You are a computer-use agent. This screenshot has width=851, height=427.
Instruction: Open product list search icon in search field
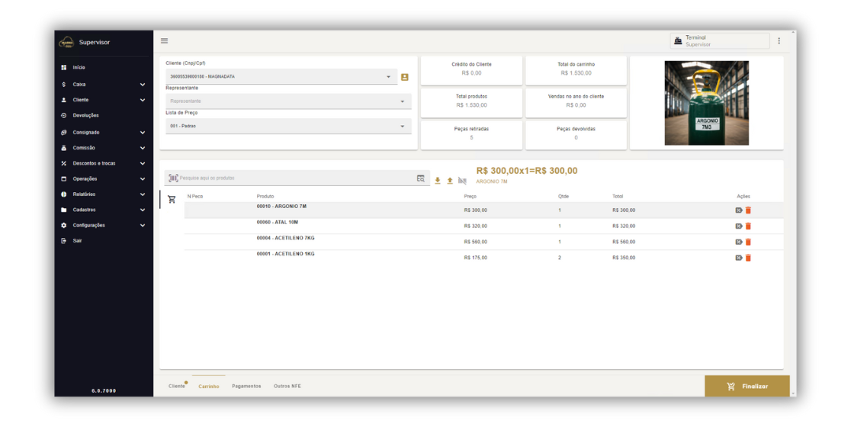click(x=420, y=178)
